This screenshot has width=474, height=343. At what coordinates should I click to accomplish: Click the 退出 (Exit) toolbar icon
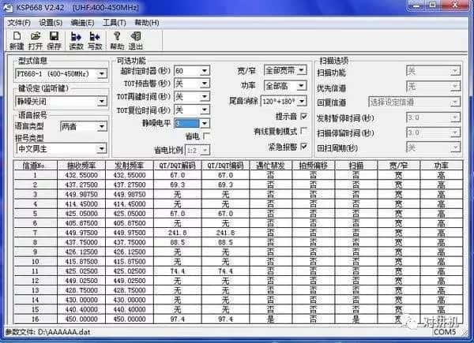point(136,40)
